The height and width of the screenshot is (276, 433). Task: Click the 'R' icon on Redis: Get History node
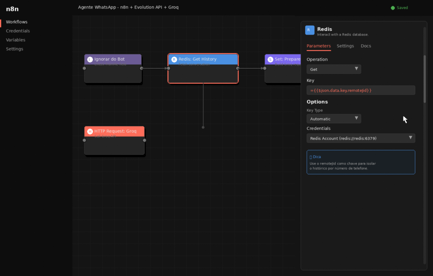click(x=174, y=59)
